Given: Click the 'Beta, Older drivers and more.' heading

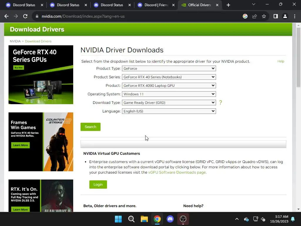Looking at the screenshot, I should (110, 206).
